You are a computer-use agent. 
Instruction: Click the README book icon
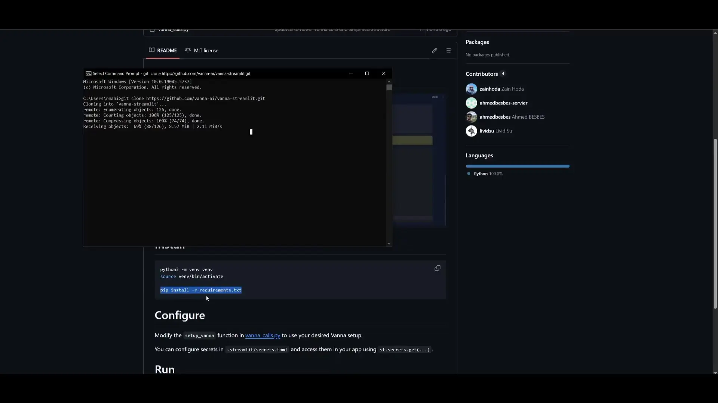pos(151,50)
